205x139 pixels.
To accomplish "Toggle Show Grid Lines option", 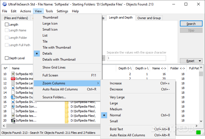I will click(x=67, y=67).
